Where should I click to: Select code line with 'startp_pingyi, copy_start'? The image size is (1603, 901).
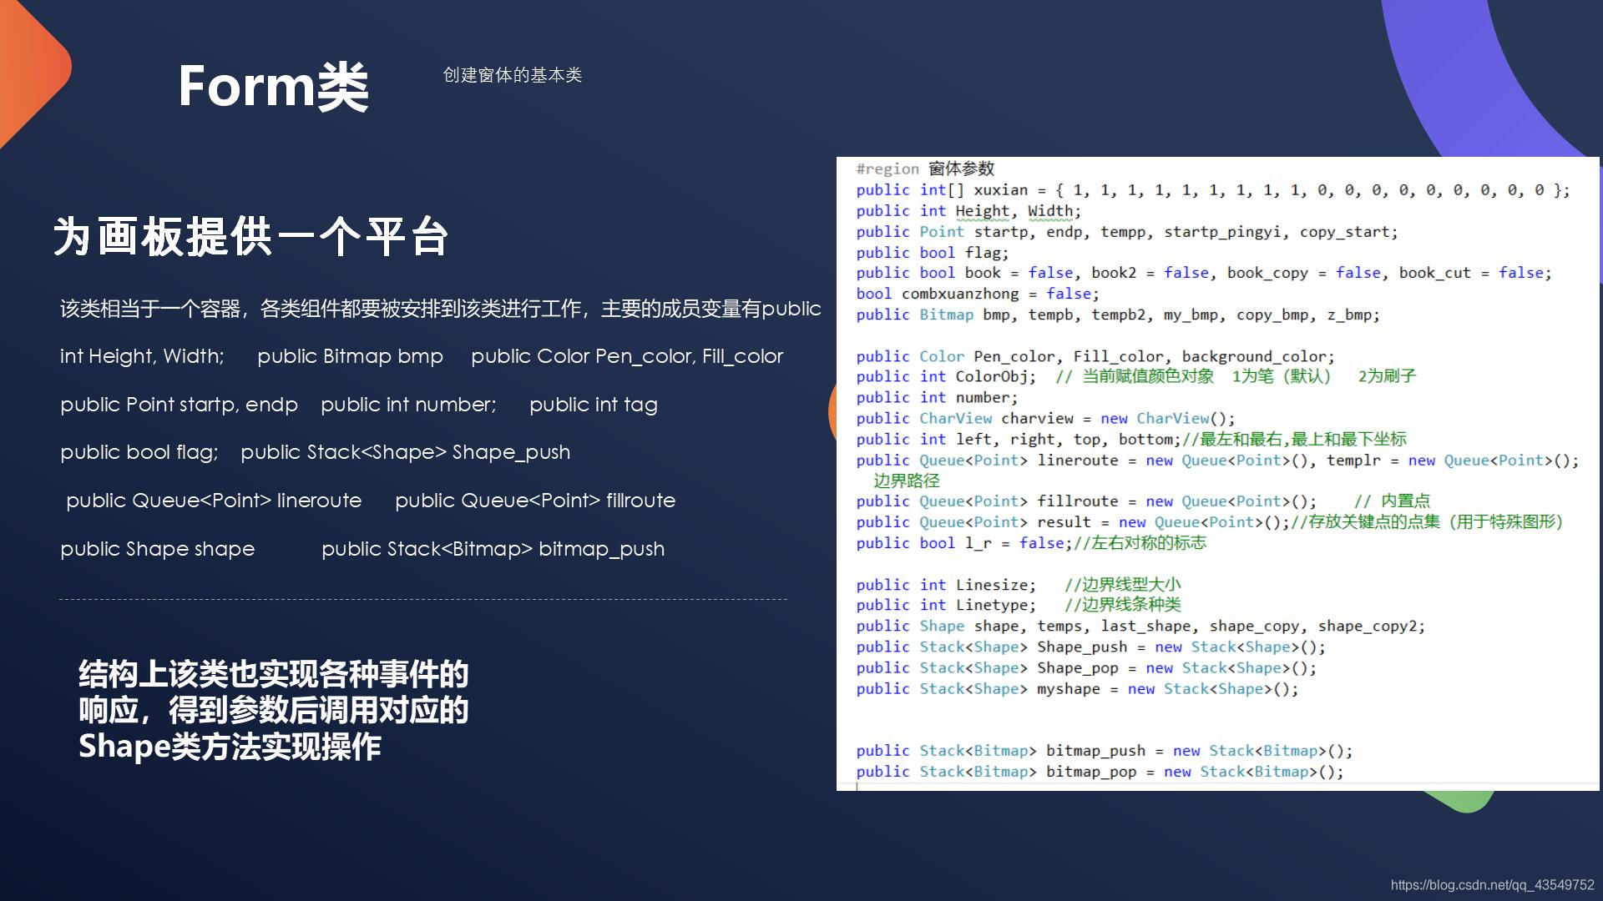(1127, 232)
